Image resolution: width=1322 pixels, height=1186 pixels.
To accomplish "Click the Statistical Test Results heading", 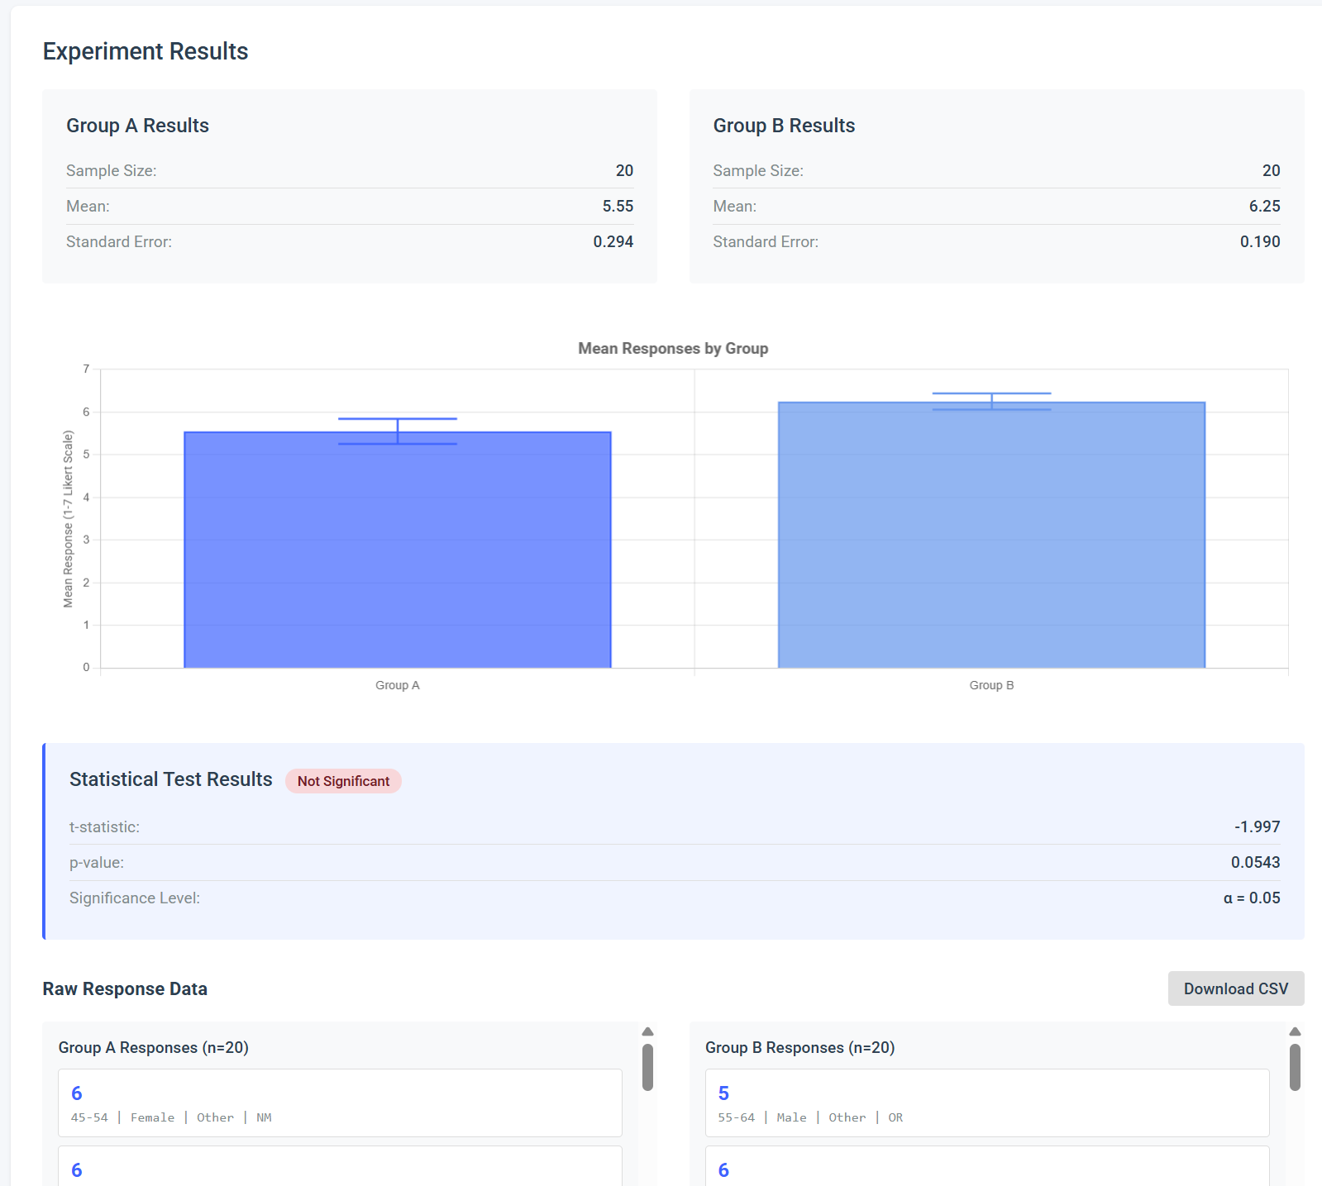I will coord(171,779).
